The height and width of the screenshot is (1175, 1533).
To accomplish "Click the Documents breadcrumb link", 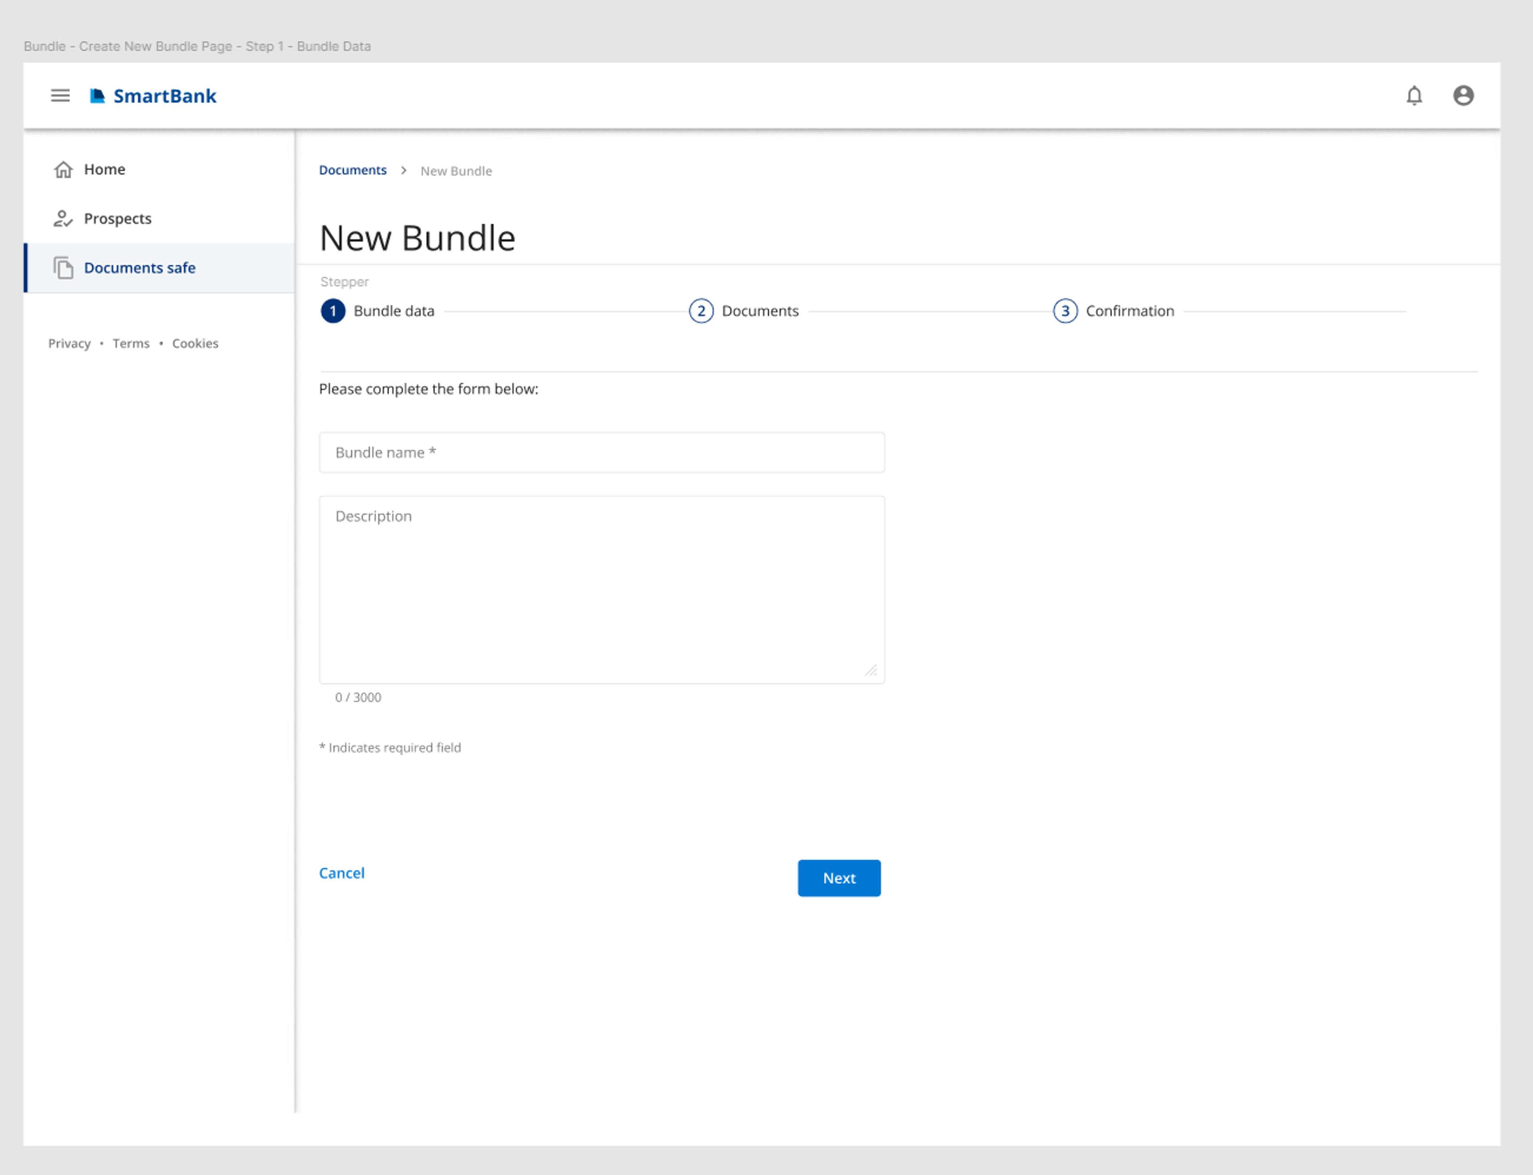I will coord(353,170).
